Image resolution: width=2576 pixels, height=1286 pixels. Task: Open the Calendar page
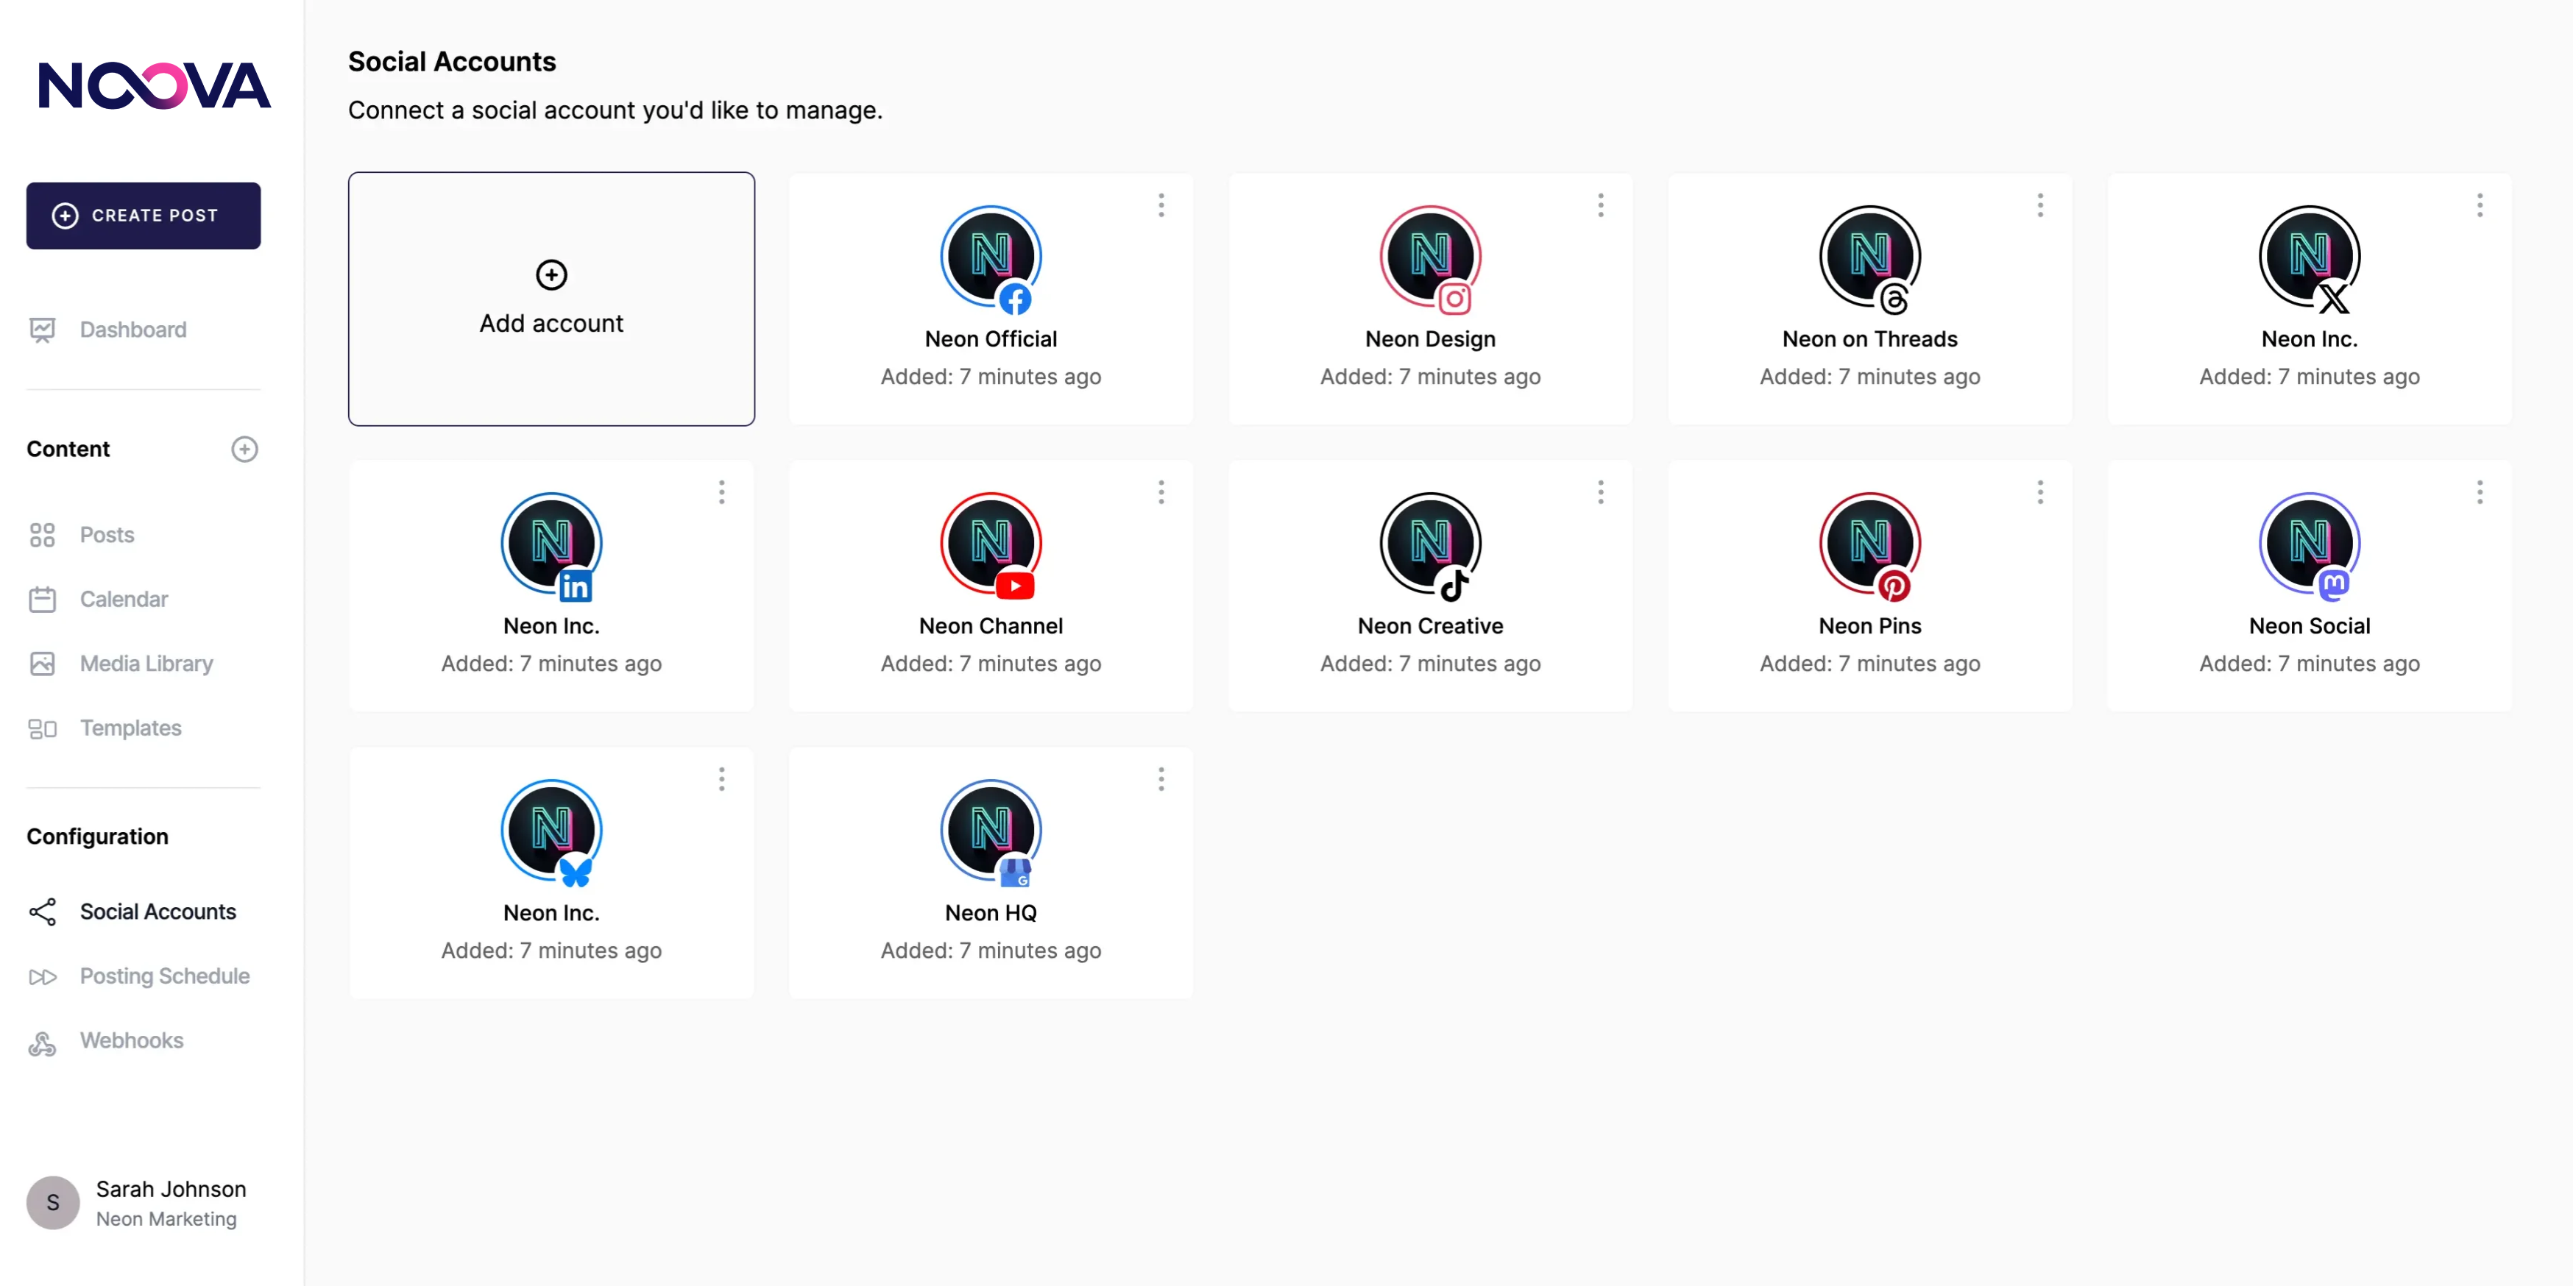[123, 600]
